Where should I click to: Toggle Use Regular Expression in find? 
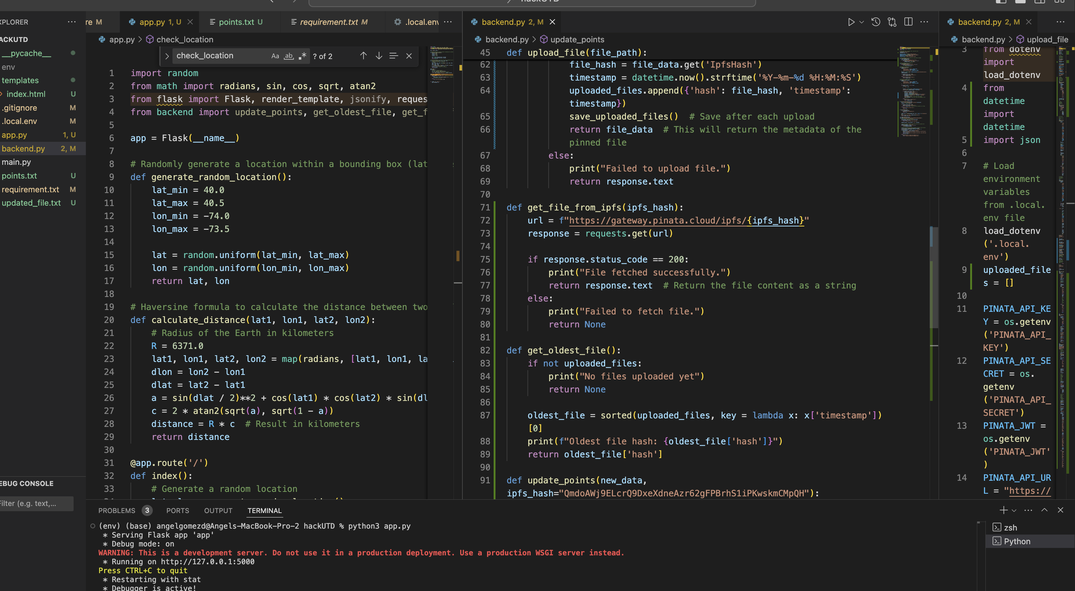303,56
